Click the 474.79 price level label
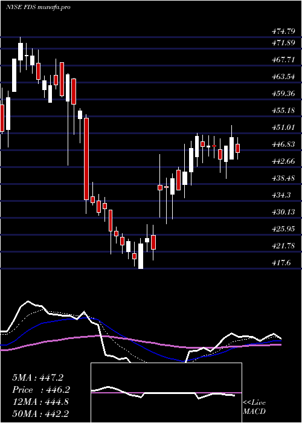 click(283, 31)
